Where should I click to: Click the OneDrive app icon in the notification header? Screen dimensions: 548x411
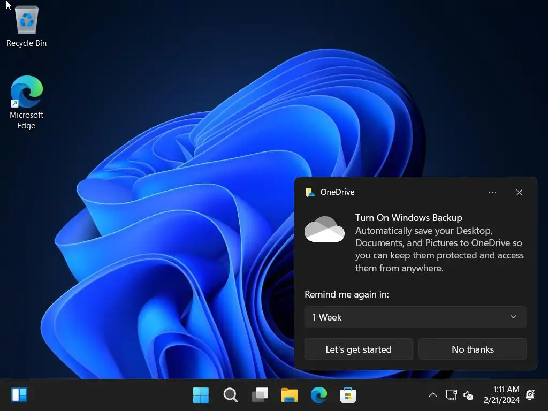pos(310,192)
